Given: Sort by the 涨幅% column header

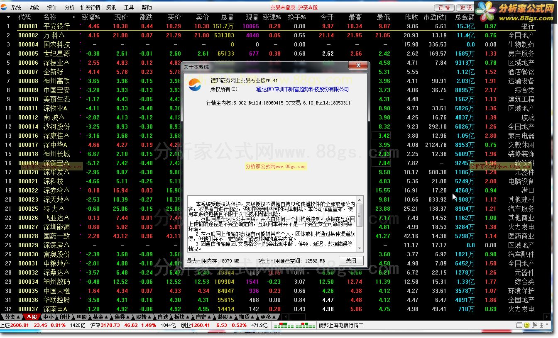Looking at the screenshot, I should [91, 17].
